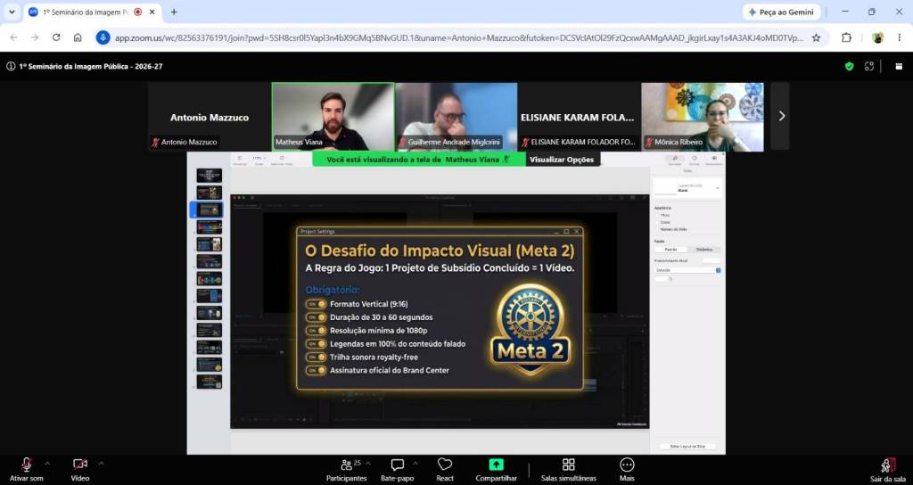Expand audio options arrow beside Ativar som
Viewport: 913px width, 485px height.
coord(47,464)
